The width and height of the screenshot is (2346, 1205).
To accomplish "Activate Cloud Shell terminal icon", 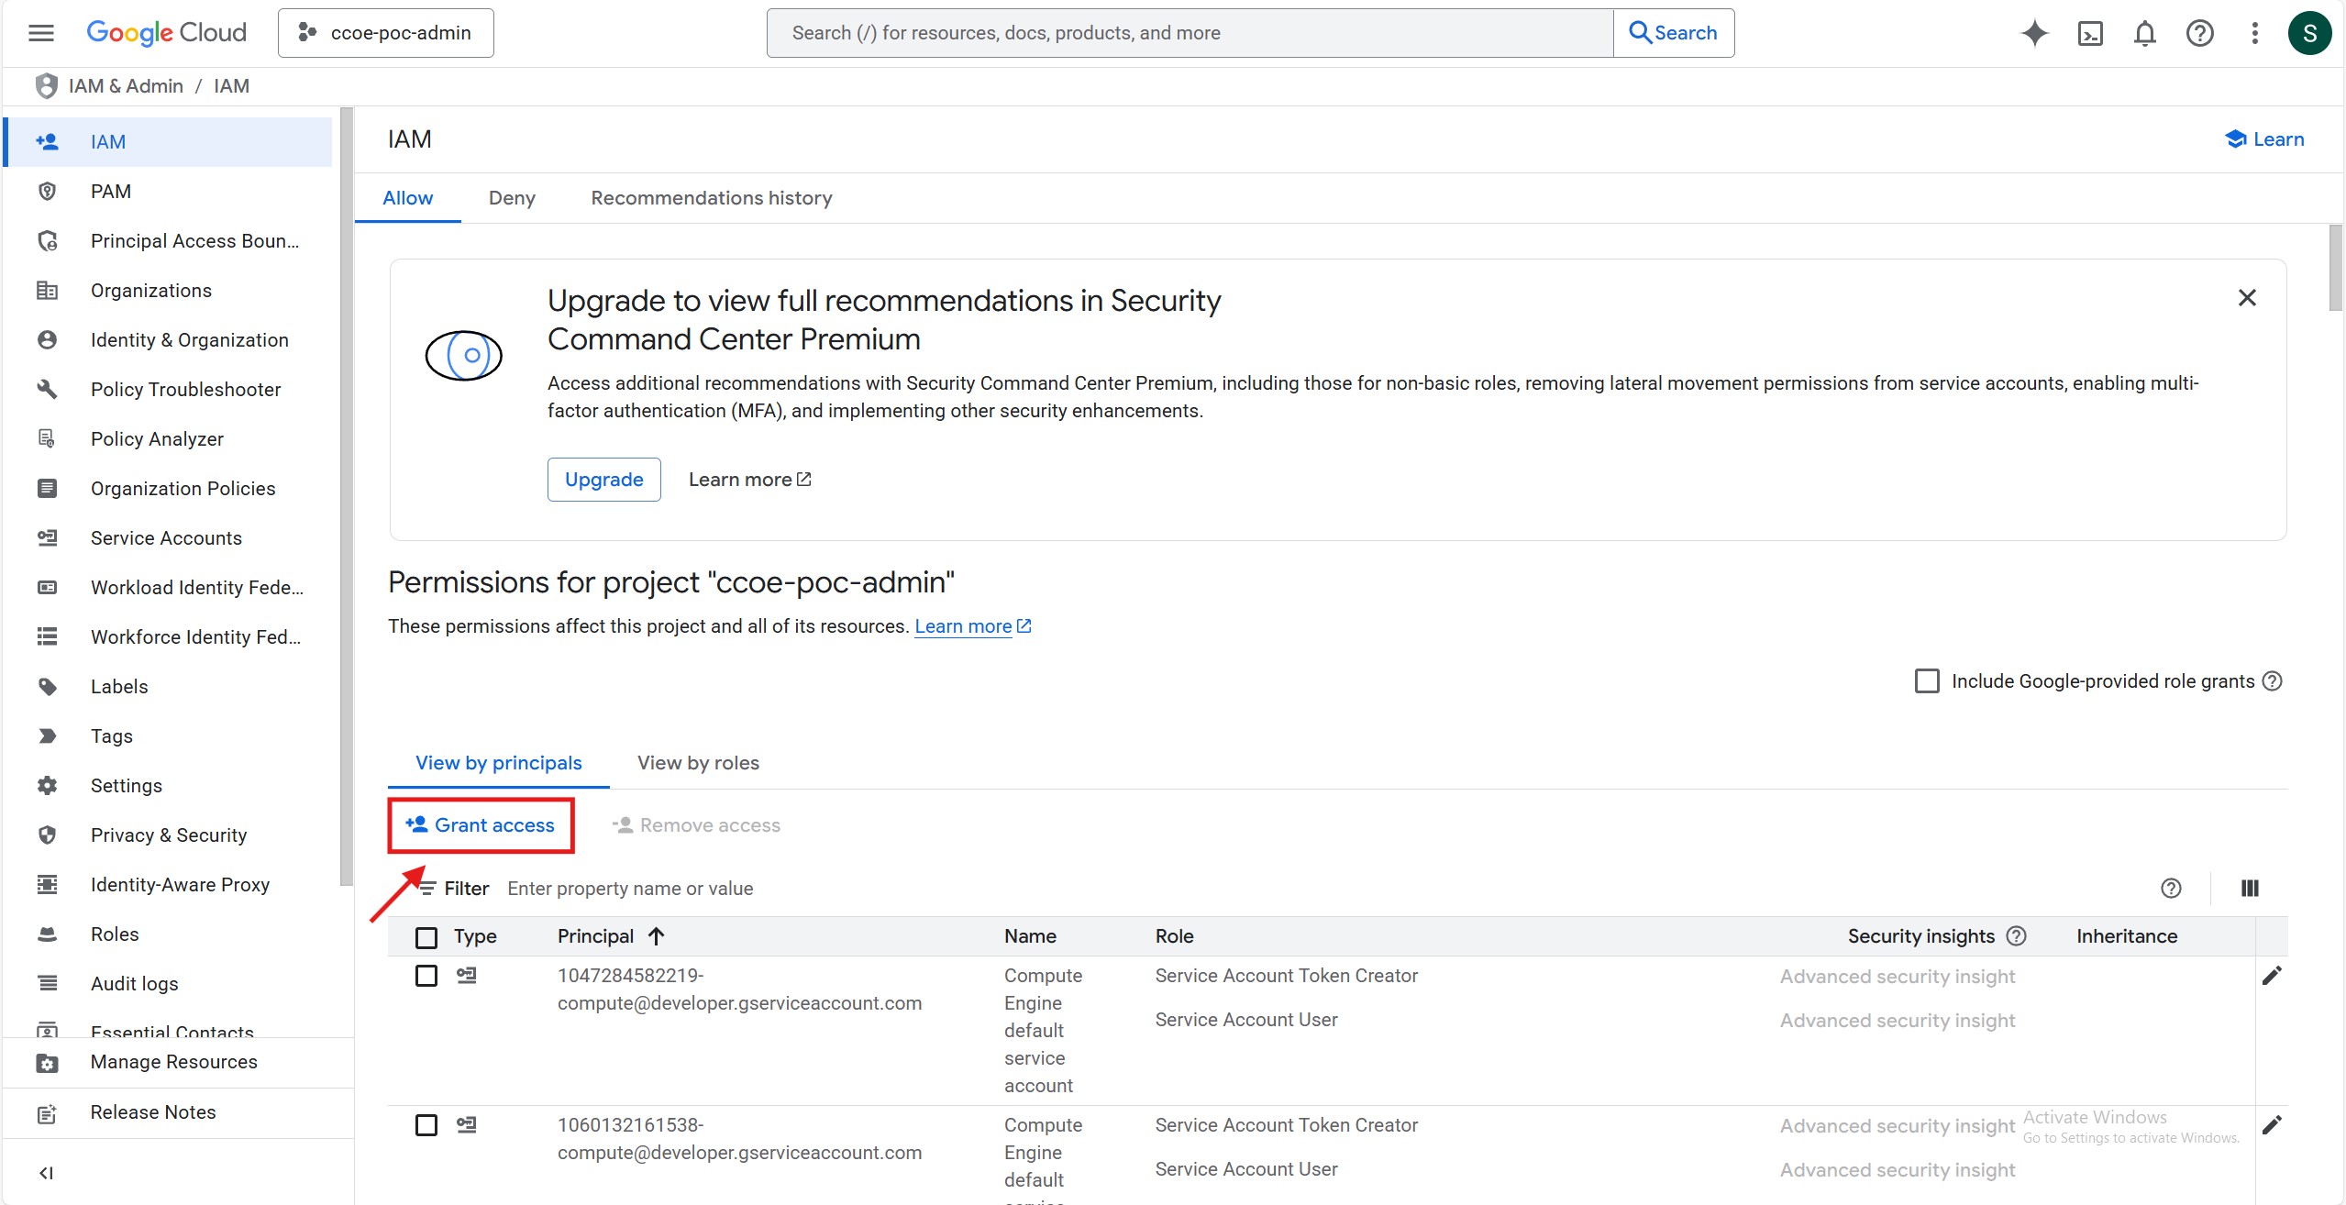I will coord(2090,33).
